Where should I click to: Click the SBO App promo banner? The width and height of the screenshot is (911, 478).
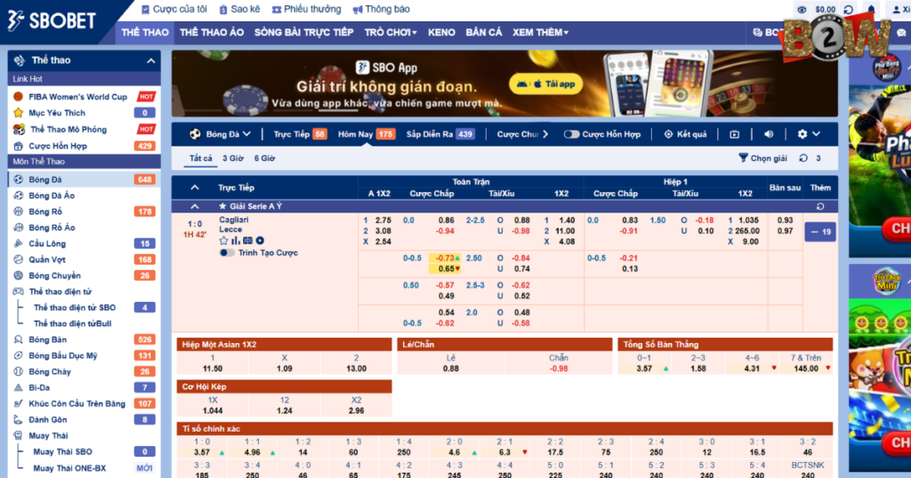click(504, 84)
